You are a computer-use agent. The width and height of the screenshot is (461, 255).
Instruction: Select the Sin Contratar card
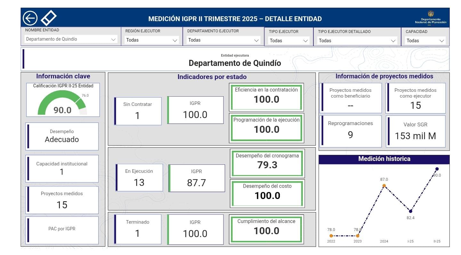click(138, 111)
